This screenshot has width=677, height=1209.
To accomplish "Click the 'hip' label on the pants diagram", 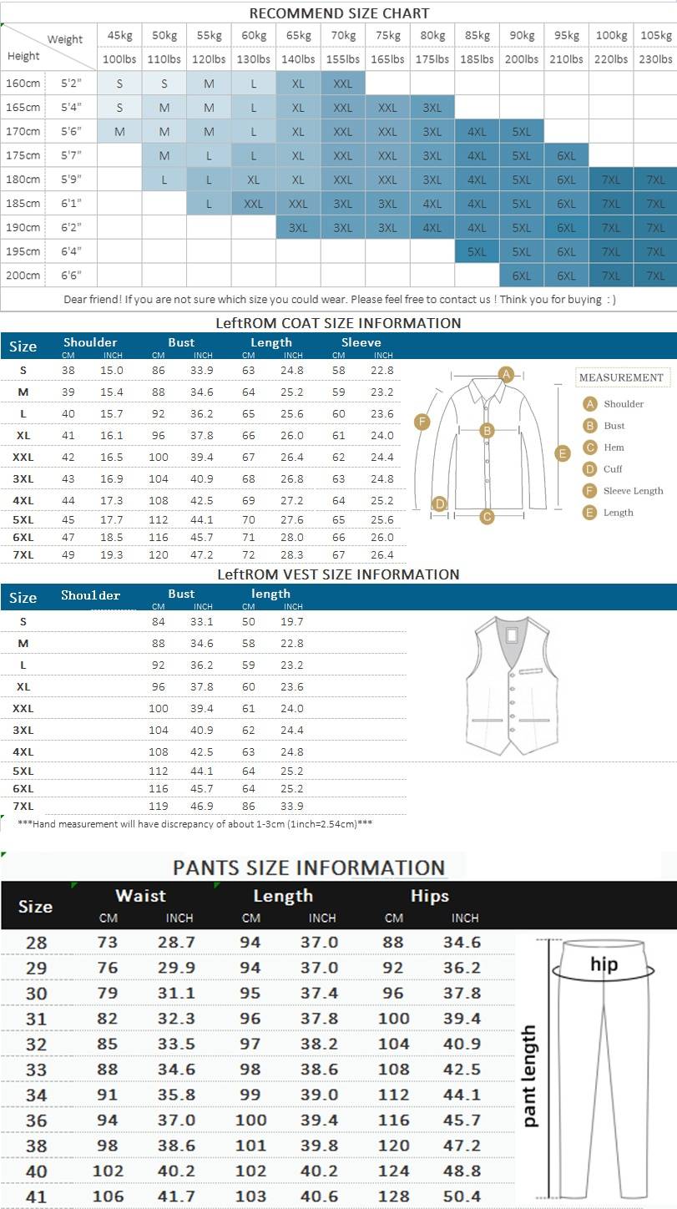I will [604, 965].
